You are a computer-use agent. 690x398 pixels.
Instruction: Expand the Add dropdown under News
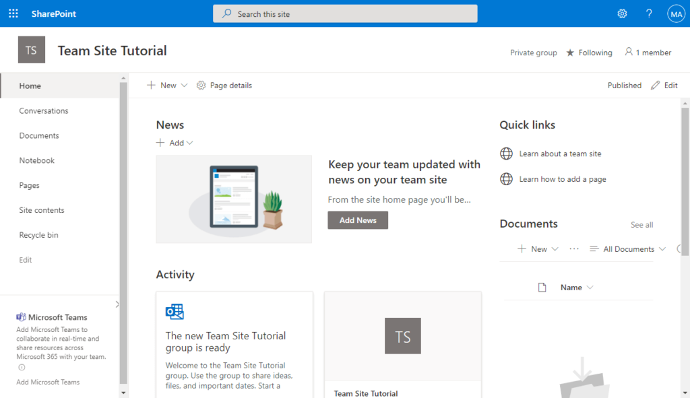[189, 143]
